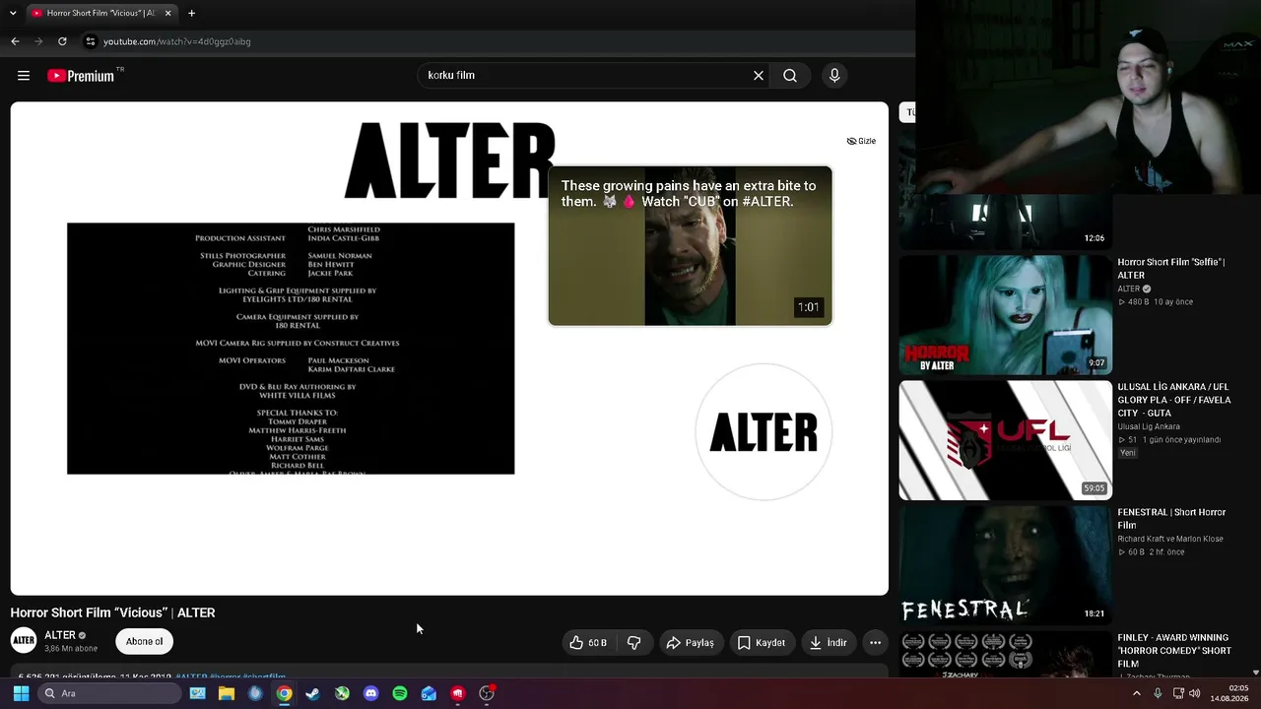Open the round blue app taskbar icon
The width and height of the screenshot is (1261, 709).
[255, 693]
